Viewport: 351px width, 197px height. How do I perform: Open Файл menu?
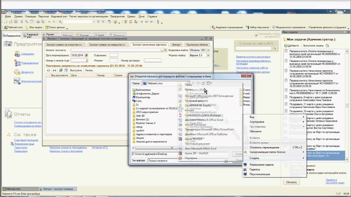pos(8,16)
